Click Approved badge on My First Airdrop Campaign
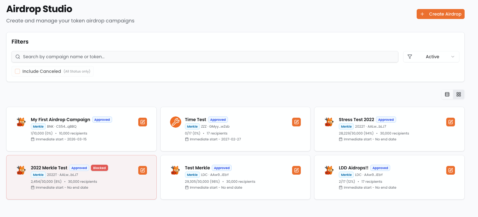Viewport: 478px width, 217px height. point(102,120)
